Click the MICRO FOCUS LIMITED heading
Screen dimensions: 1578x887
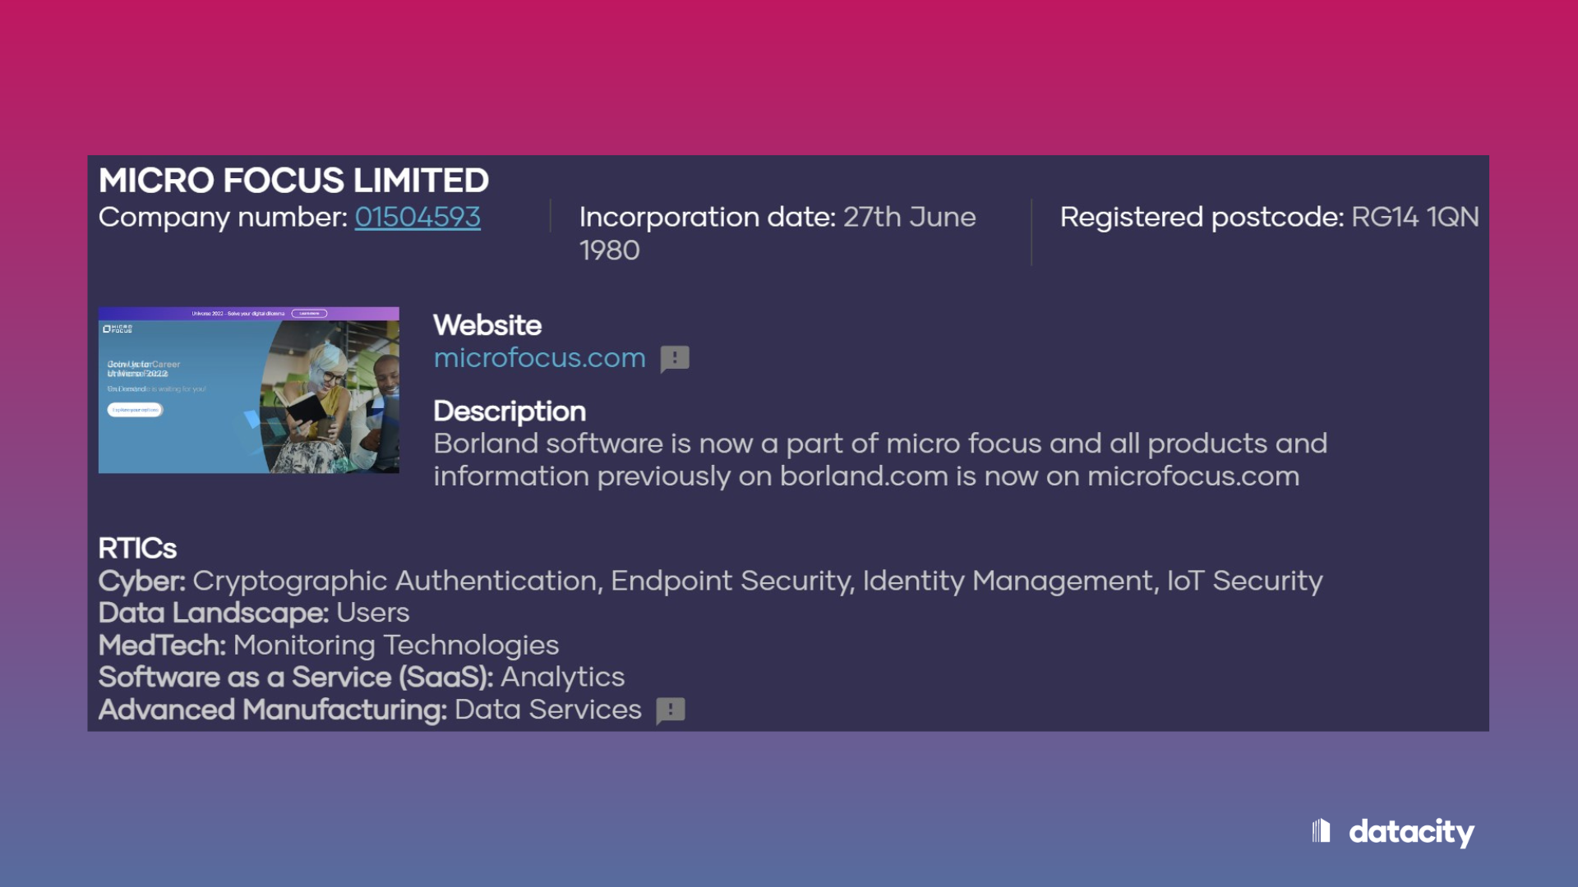pyautogui.click(x=293, y=181)
